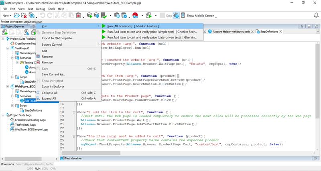Switch to Object Browser tab
Image resolution: width=321 pixels, height=171 pixels.
point(33,22)
